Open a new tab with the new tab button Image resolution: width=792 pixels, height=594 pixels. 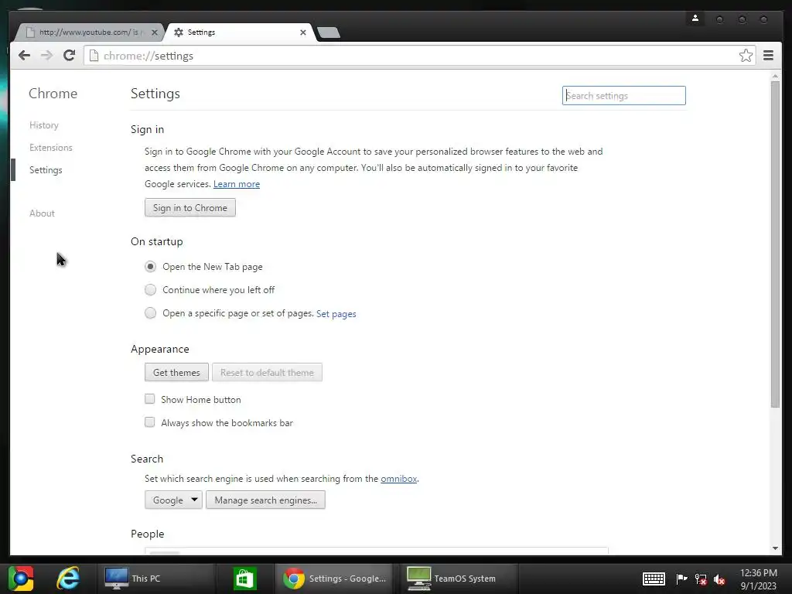click(329, 32)
